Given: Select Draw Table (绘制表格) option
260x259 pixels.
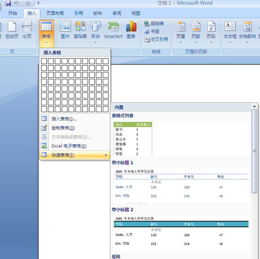Looking at the screenshot, I should (x=63, y=128).
